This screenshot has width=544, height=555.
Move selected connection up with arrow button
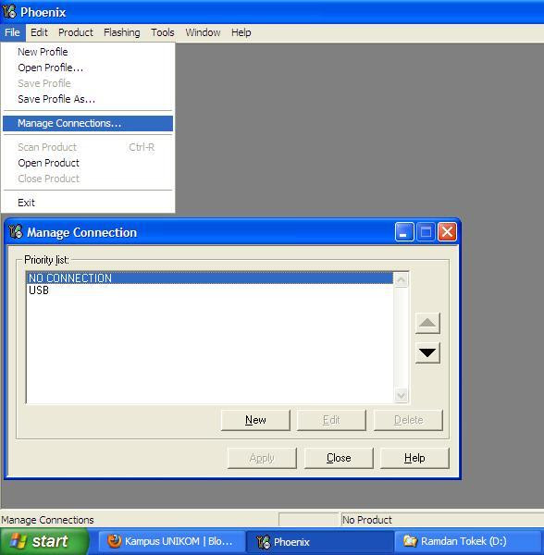[x=427, y=323]
